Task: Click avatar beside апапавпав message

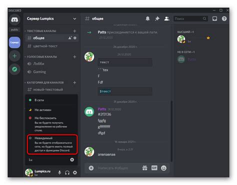Action: (x=89, y=152)
